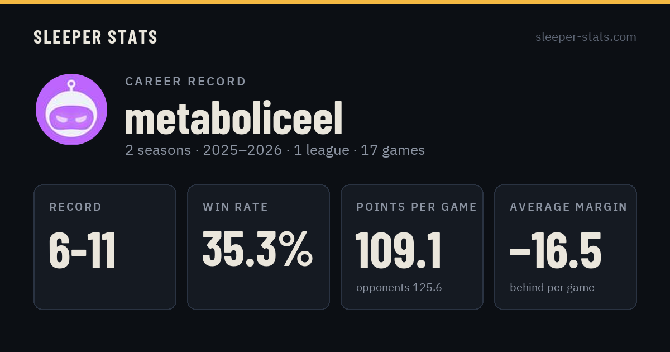670x352 pixels.
Task: Click the AVERAGE MARGIN label
Action: click(568, 207)
